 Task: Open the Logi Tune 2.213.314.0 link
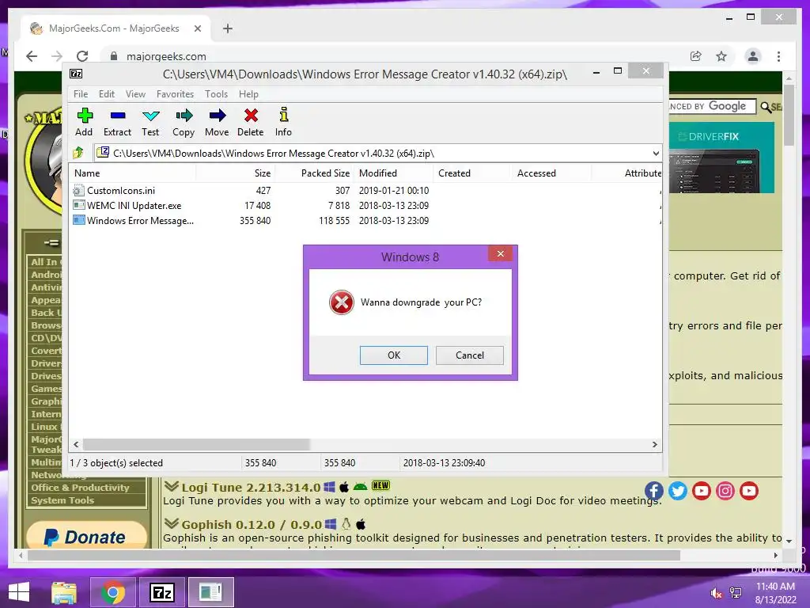251,487
